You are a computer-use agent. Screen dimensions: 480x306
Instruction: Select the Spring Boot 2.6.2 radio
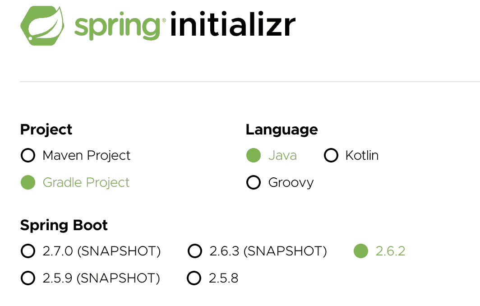(361, 251)
